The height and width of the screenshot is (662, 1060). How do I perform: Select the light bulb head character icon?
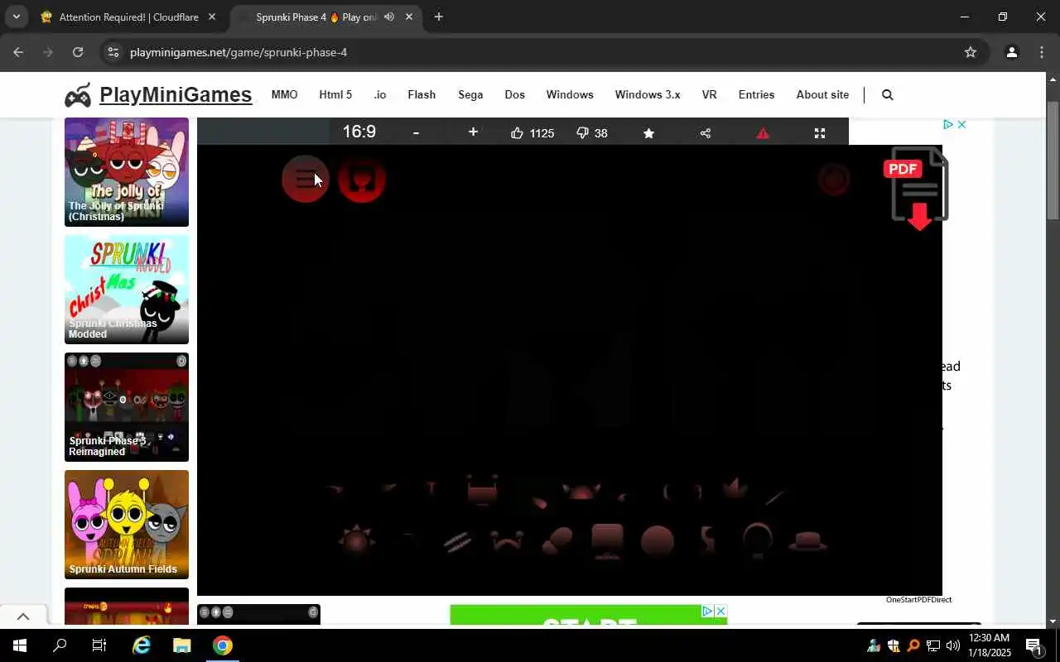(757, 540)
